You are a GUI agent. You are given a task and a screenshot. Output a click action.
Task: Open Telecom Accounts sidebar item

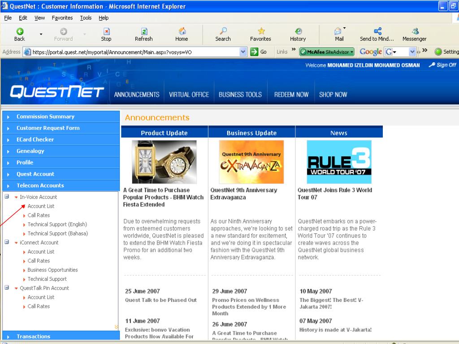click(x=61, y=185)
